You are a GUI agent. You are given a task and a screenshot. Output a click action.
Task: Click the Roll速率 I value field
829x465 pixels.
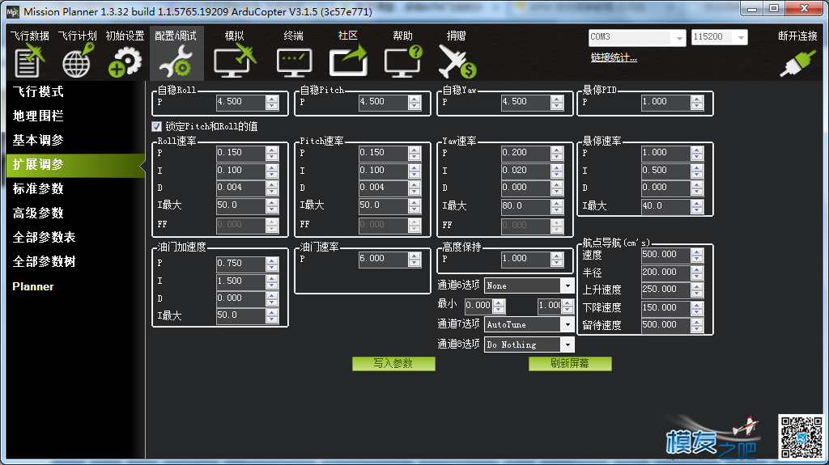[x=247, y=171]
